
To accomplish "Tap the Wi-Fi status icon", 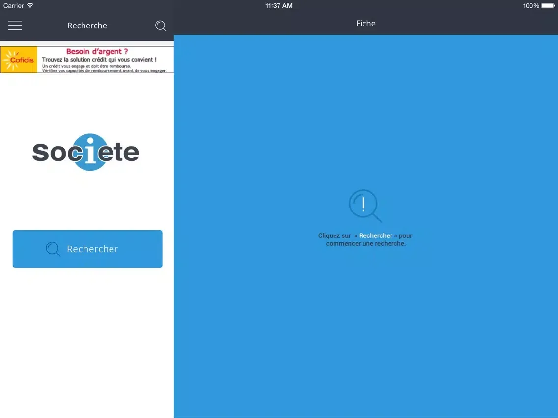I will 30,5.
